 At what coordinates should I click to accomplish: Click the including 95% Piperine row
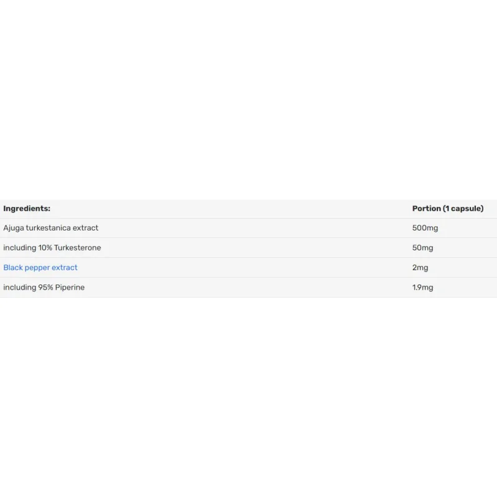[248, 288]
